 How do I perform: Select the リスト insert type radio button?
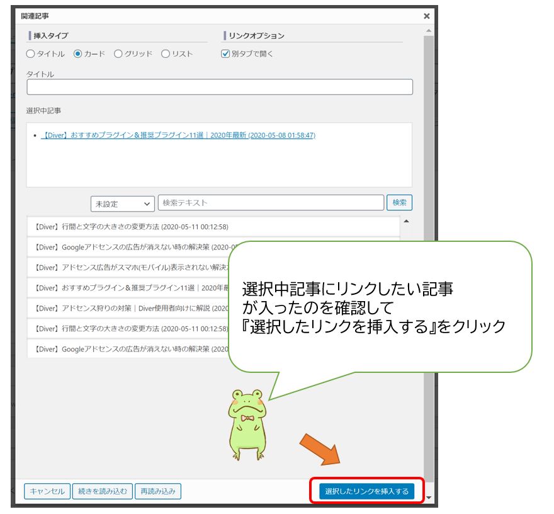166,54
